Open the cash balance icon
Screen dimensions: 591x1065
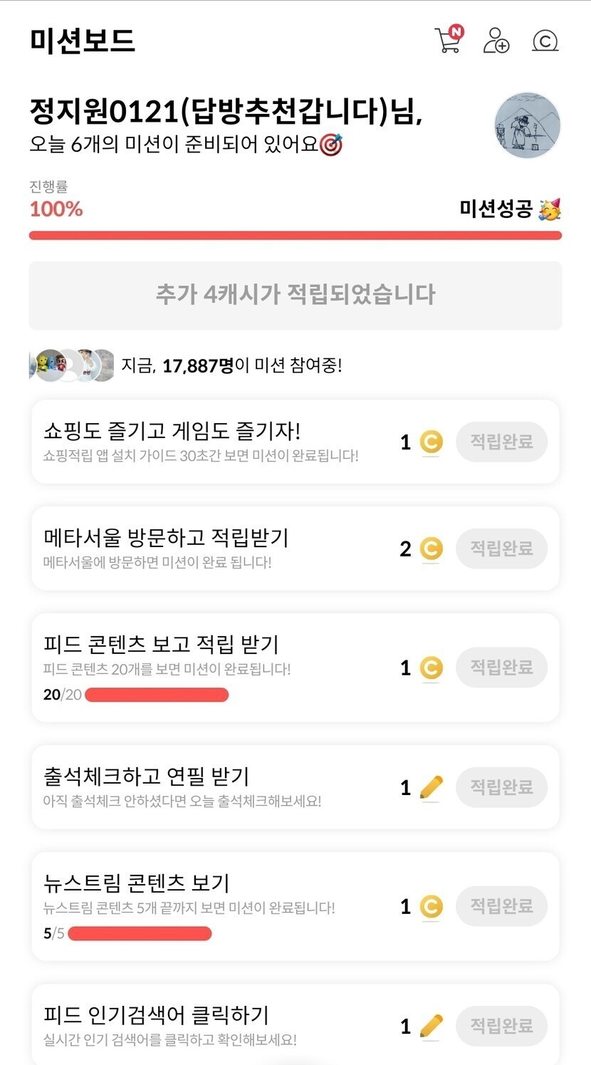tap(545, 41)
